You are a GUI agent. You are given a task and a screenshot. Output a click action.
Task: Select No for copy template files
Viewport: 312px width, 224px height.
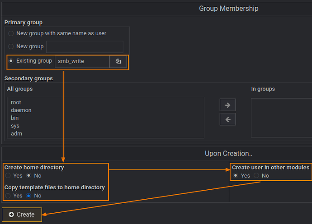tap(29, 196)
